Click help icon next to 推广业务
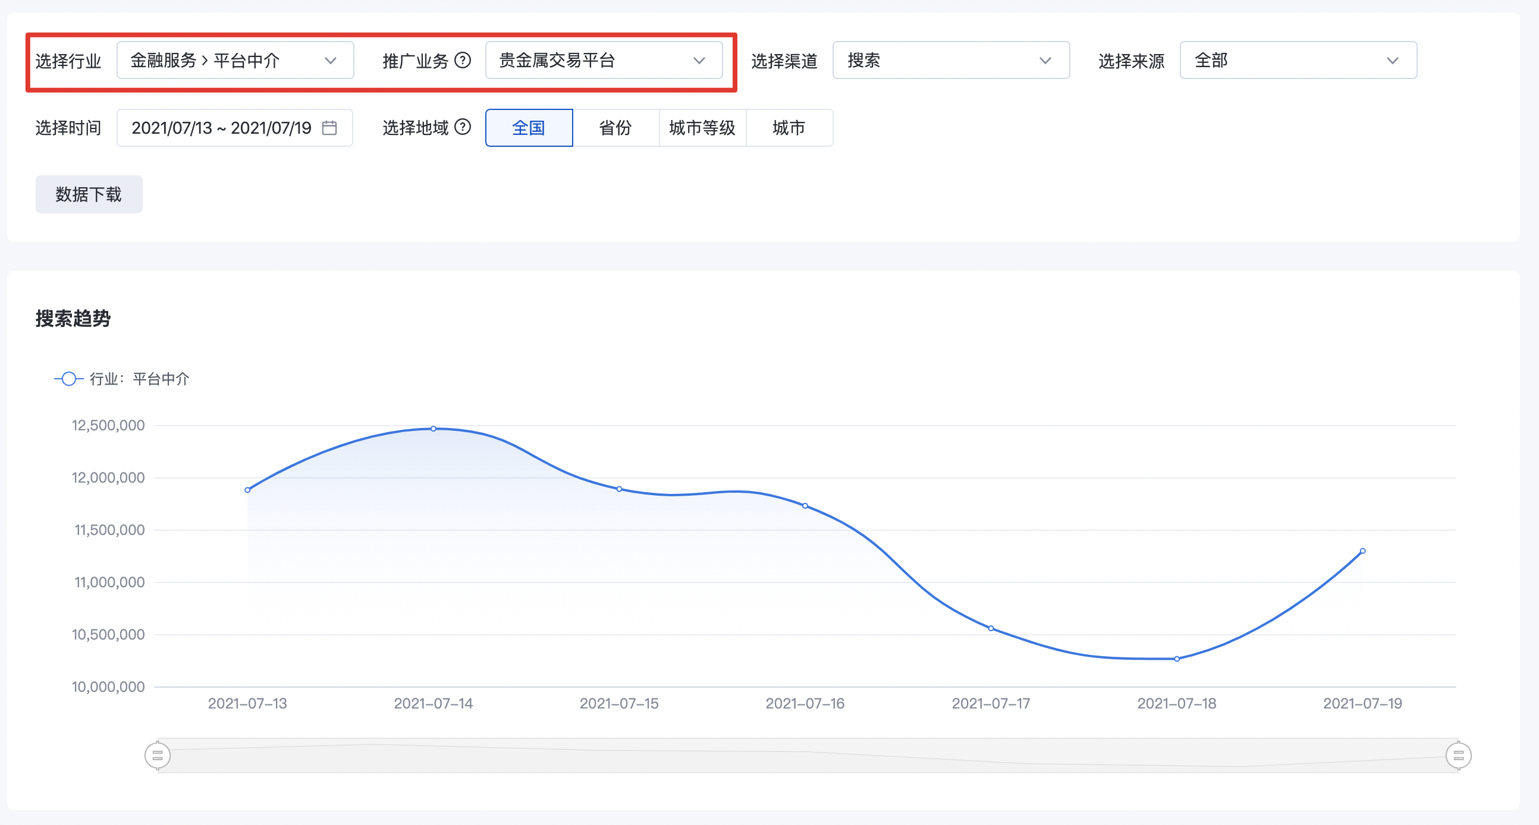Screen dimensions: 1539x825 (463, 60)
